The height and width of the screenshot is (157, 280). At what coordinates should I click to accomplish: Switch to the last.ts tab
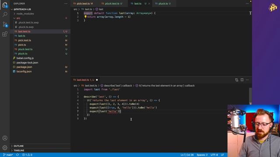[x=138, y=3]
